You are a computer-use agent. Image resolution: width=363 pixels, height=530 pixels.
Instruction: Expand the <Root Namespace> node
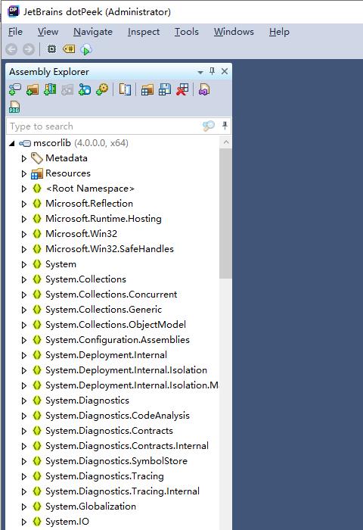pos(23,189)
